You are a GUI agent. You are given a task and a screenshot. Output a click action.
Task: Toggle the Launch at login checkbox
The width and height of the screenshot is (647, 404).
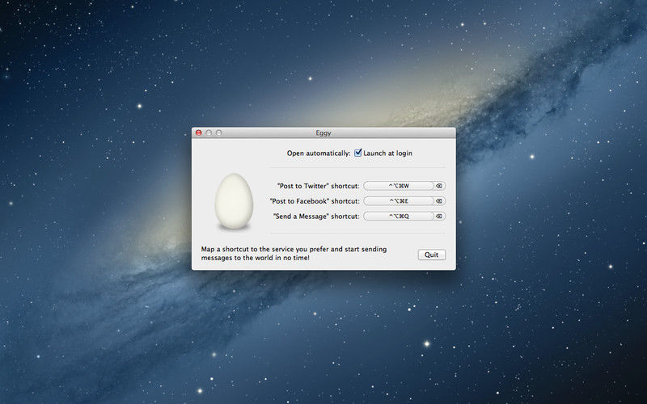[357, 153]
